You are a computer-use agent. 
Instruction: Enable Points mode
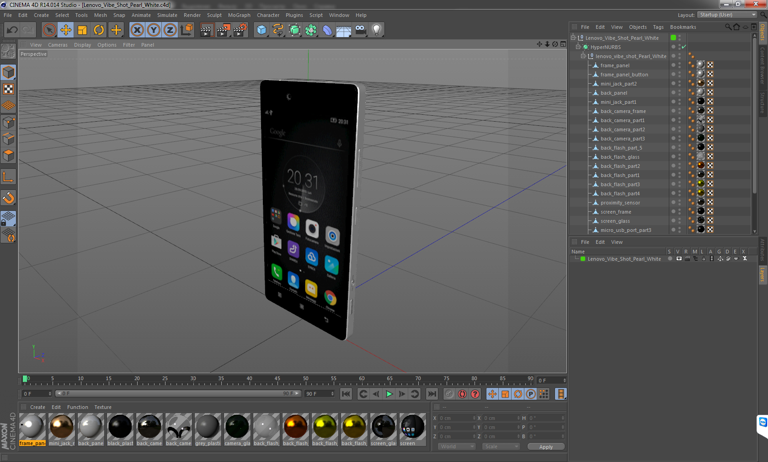click(8, 122)
